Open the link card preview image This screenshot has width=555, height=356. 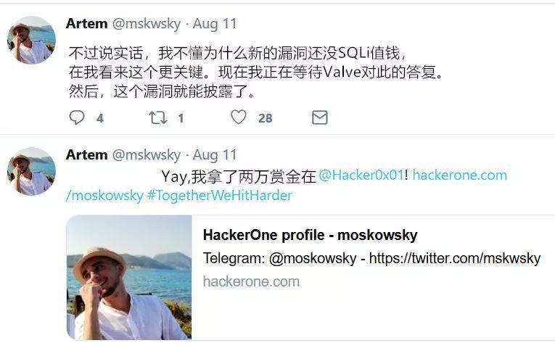pos(129,278)
